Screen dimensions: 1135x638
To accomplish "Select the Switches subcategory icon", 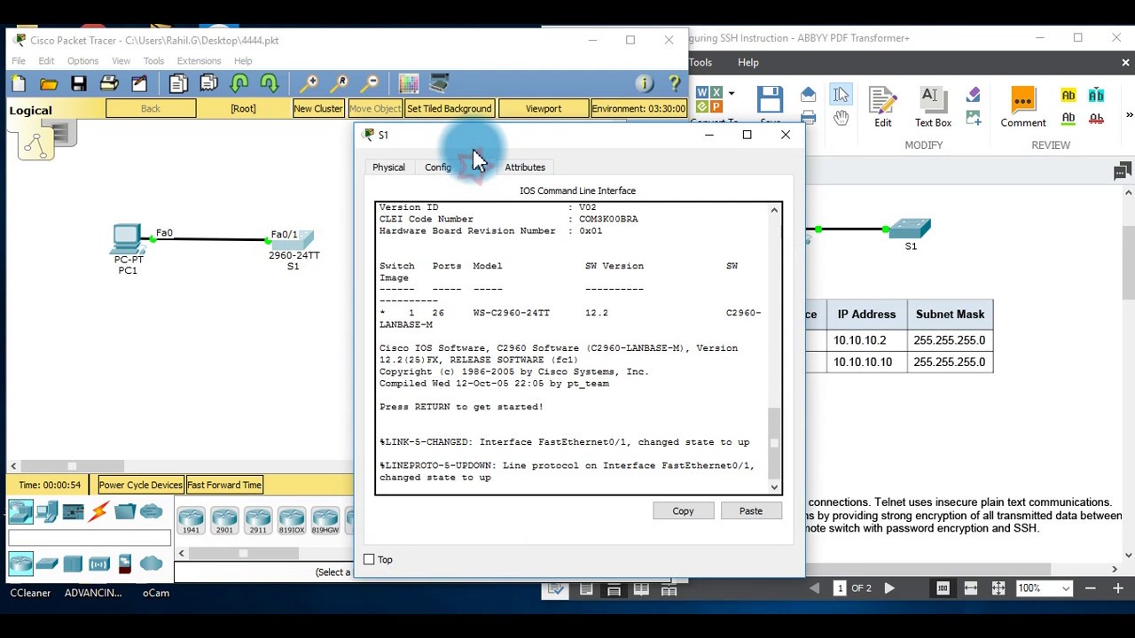I will pos(47,564).
